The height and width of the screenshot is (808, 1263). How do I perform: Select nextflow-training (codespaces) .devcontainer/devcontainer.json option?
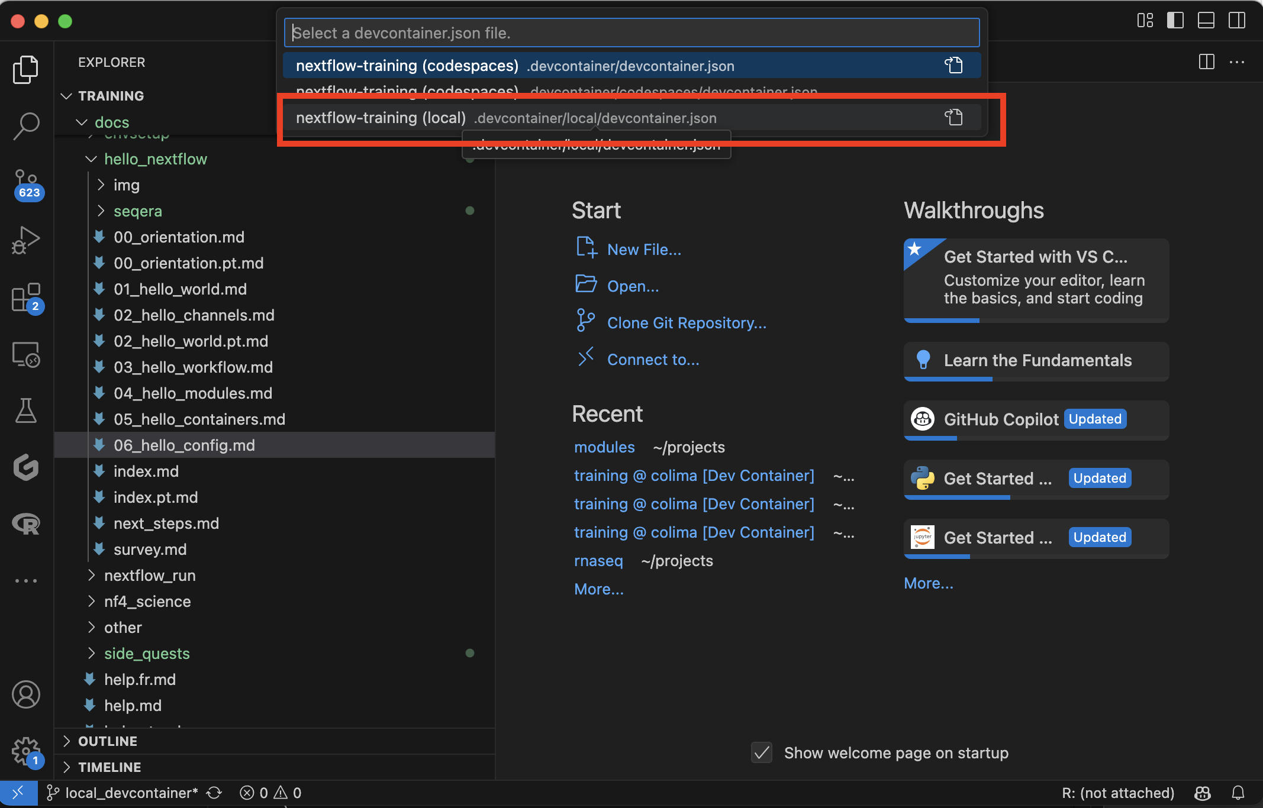[x=631, y=66]
